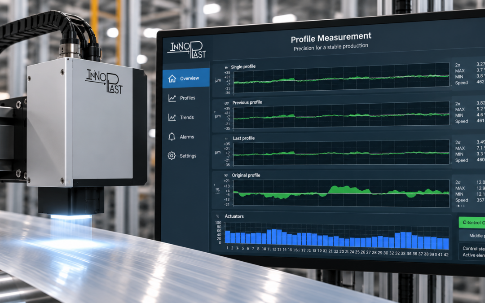Select the Original profile chart area

[x=341, y=193]
